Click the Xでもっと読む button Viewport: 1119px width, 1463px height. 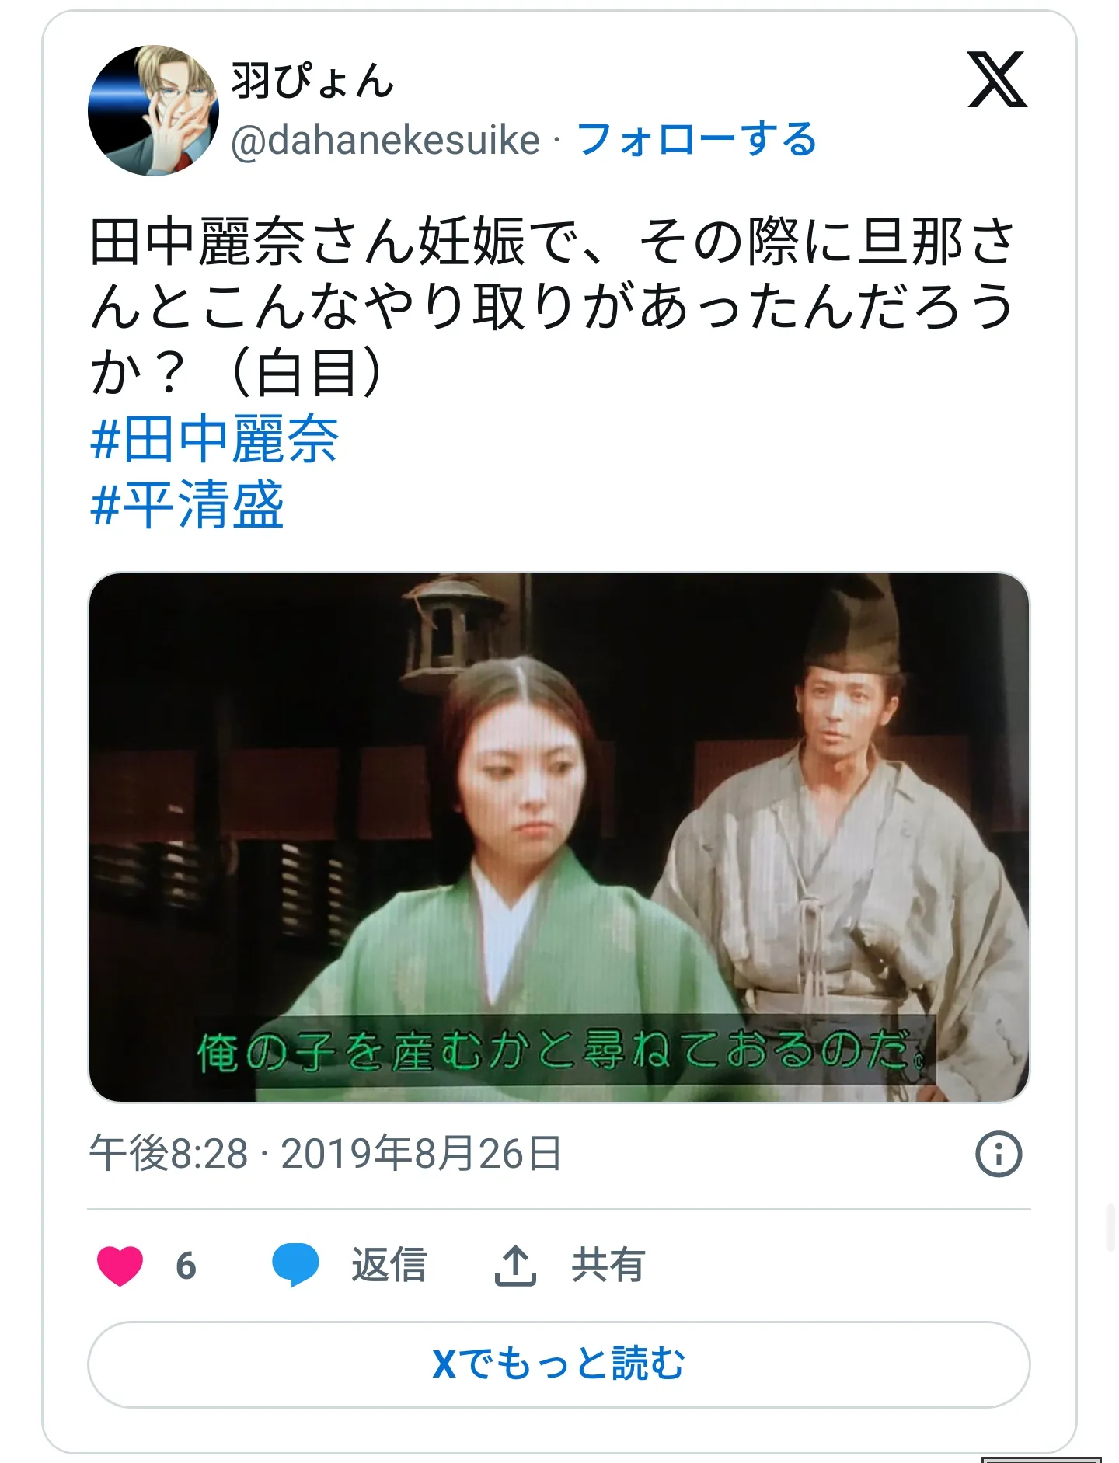[x=559, y=1364]
